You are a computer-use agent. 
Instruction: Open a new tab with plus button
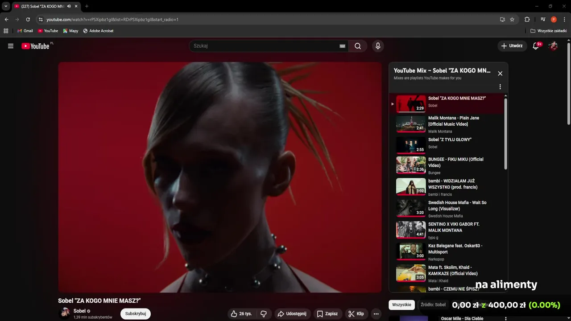[87, 6]
